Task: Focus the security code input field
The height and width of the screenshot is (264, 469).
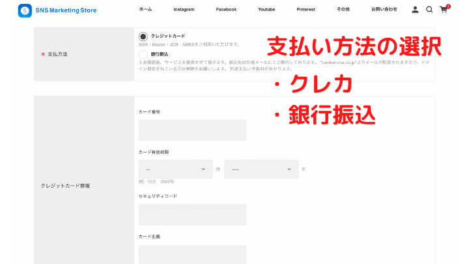Action: (x=192, y=214)
